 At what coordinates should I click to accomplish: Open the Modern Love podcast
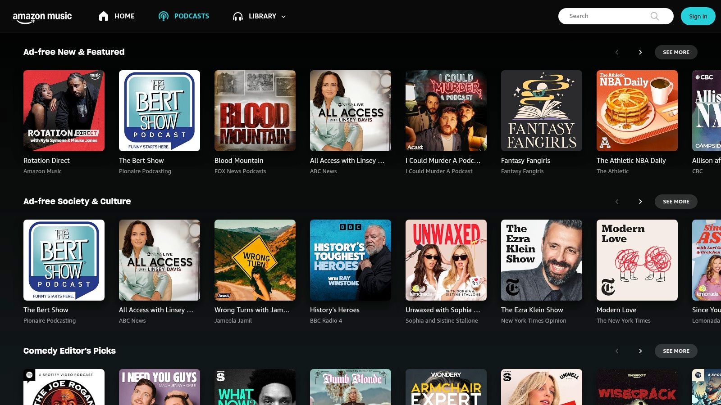637,260
